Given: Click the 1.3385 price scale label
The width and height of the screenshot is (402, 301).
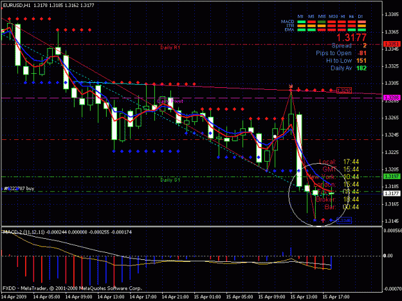Looking at the screenshot, I should [392, 15].
